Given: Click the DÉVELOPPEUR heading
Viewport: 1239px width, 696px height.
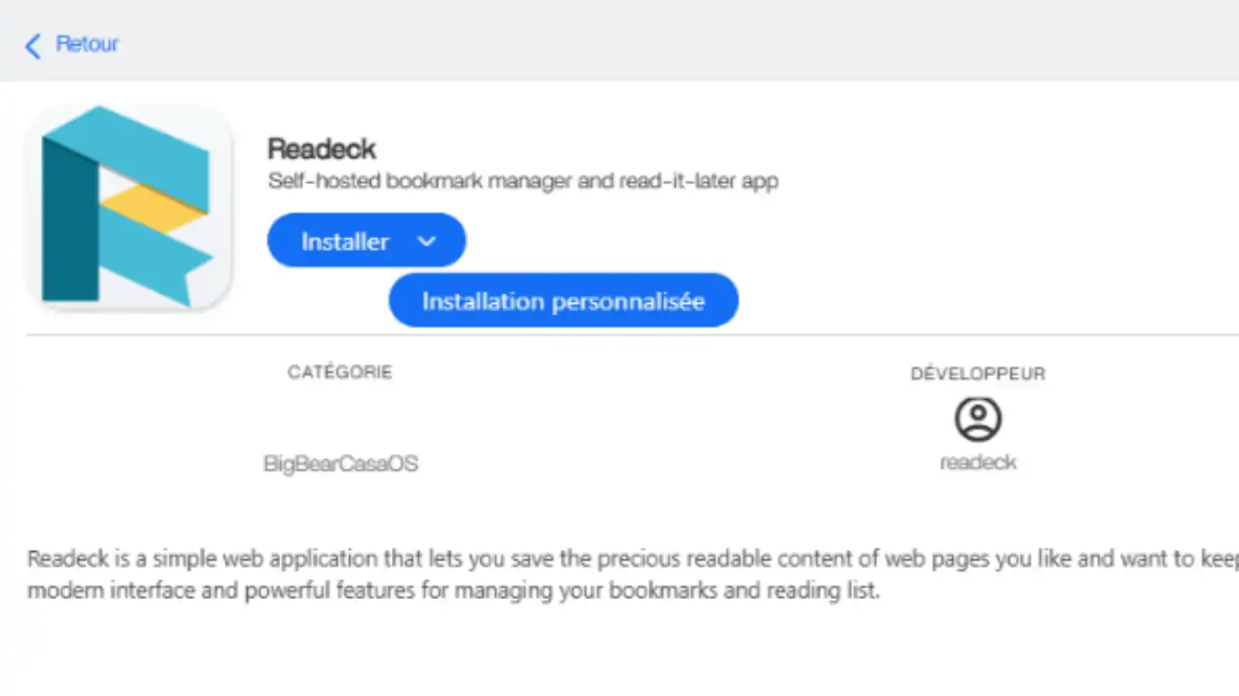Looking at the screenshot, I should pyautogui.click(x=978, y=373).
